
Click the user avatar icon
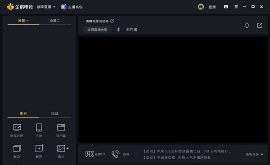point(201,7)
